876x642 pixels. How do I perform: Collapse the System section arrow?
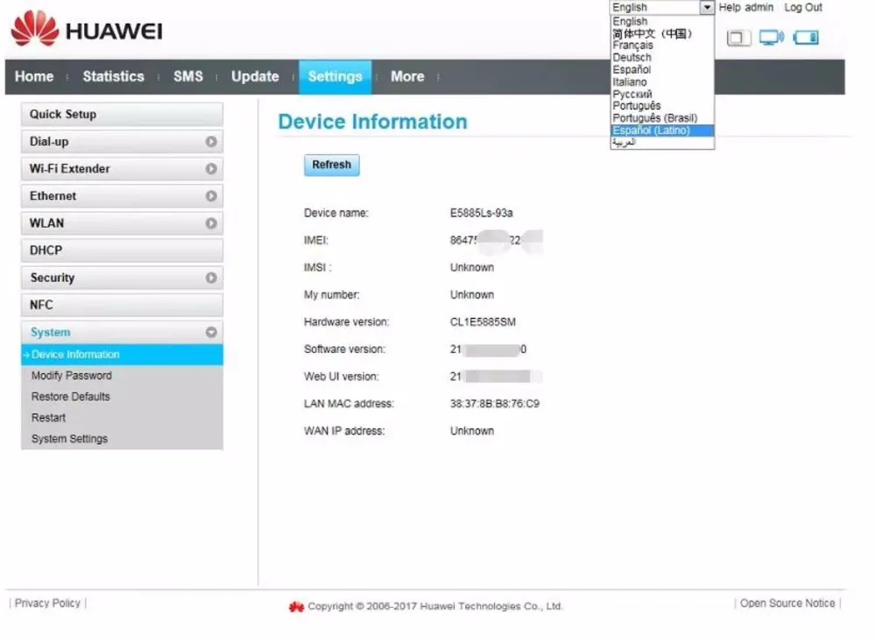(x=210, y=333)
